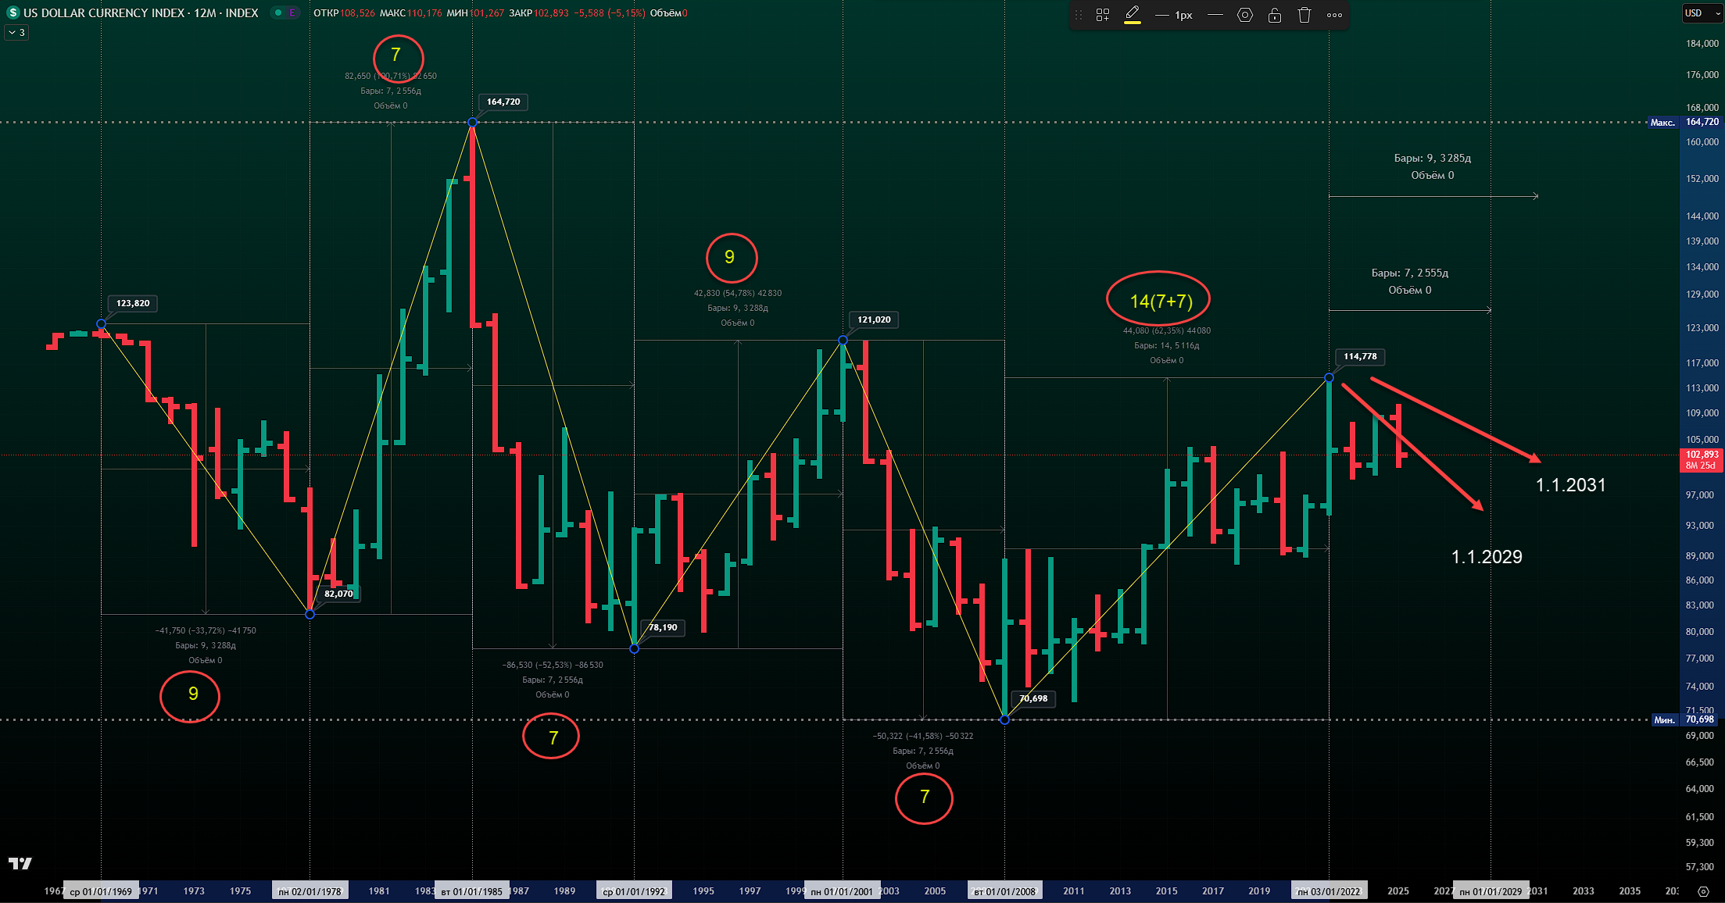Open the USD currency dropdown
The height and width of the screenshot is (903, 1725).
pos(1702,12)
